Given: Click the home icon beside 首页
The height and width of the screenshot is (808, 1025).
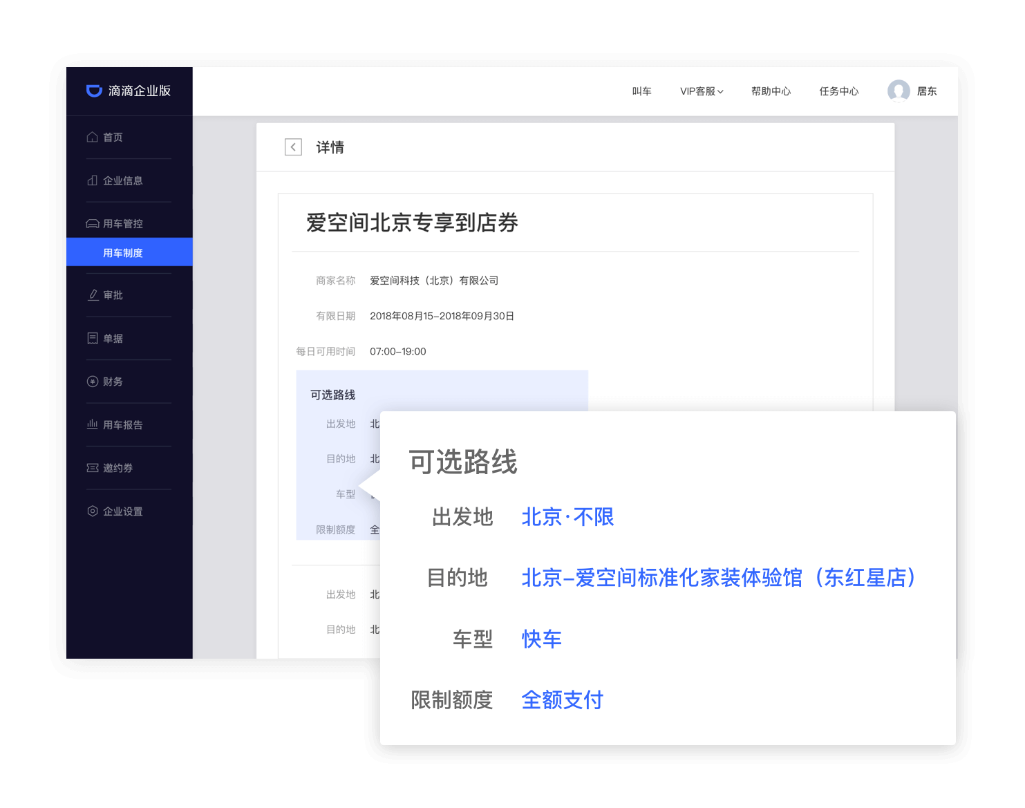Looking at the screenshot, I should click(92, 137).
